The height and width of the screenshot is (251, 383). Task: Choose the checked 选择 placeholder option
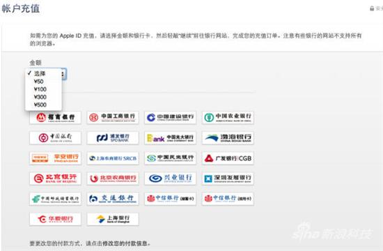tap(43, 73)
